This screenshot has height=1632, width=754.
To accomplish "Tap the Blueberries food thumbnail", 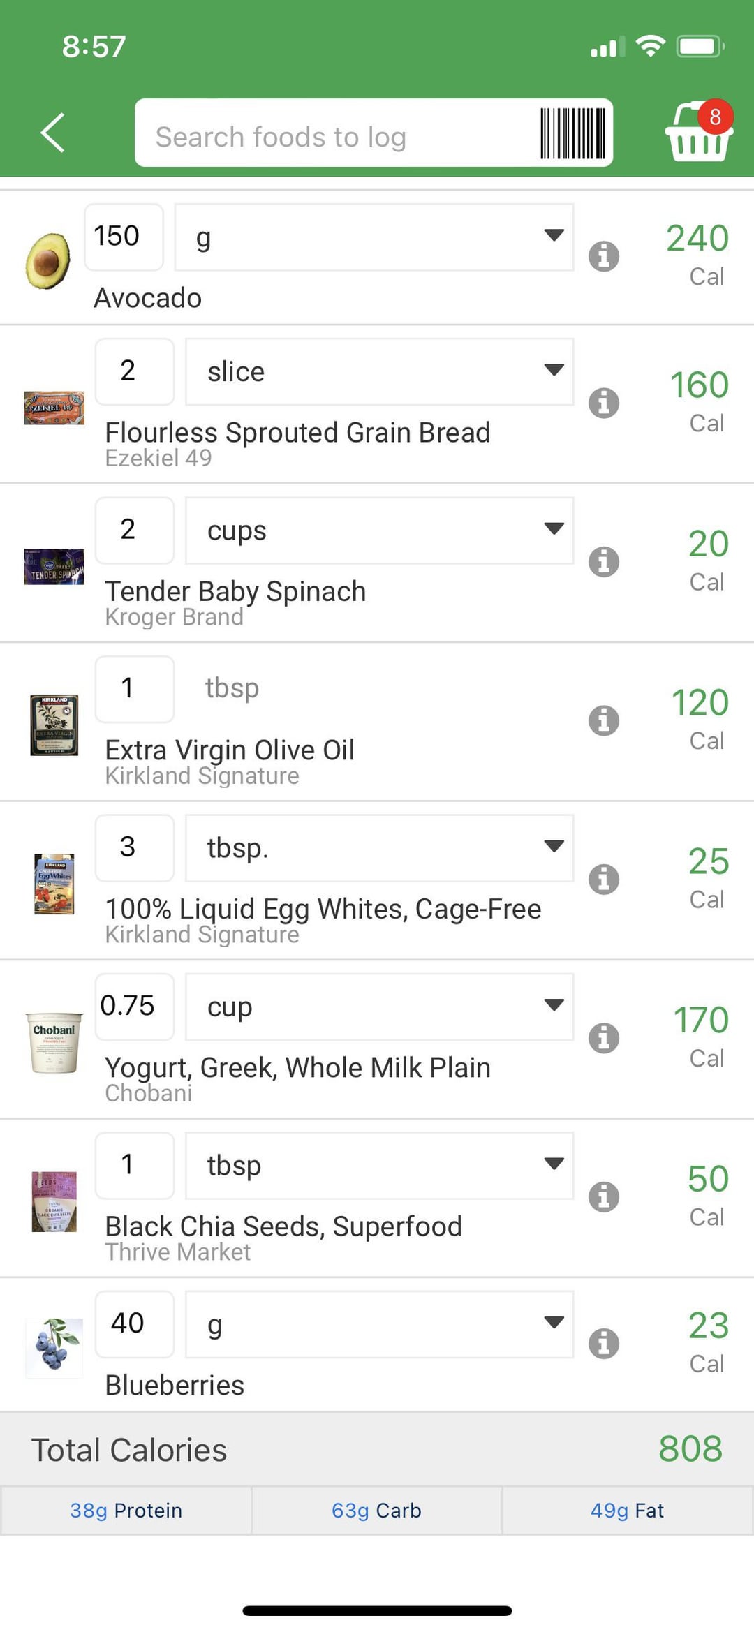I will click(x=54, y=1344).
